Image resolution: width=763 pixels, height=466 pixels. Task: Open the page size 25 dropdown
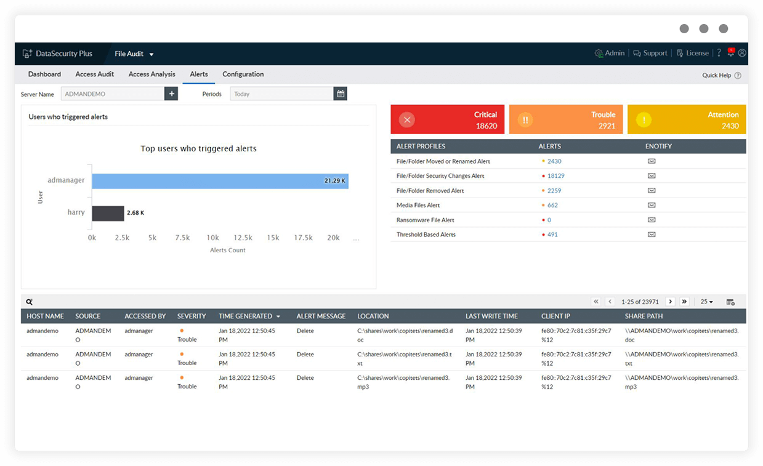pos(706,302)
